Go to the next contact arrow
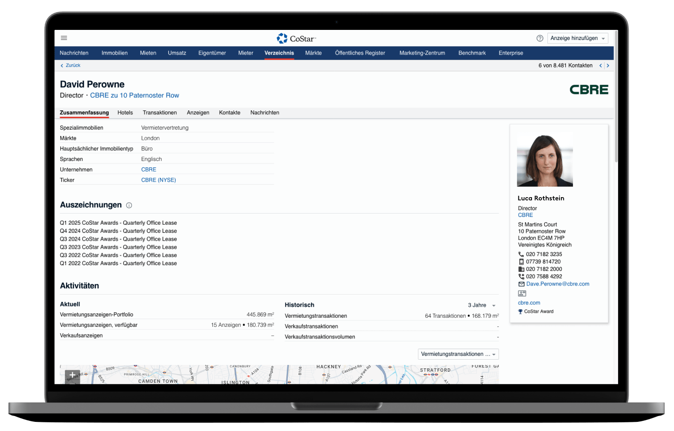674x431 pixels. (608, 66)
